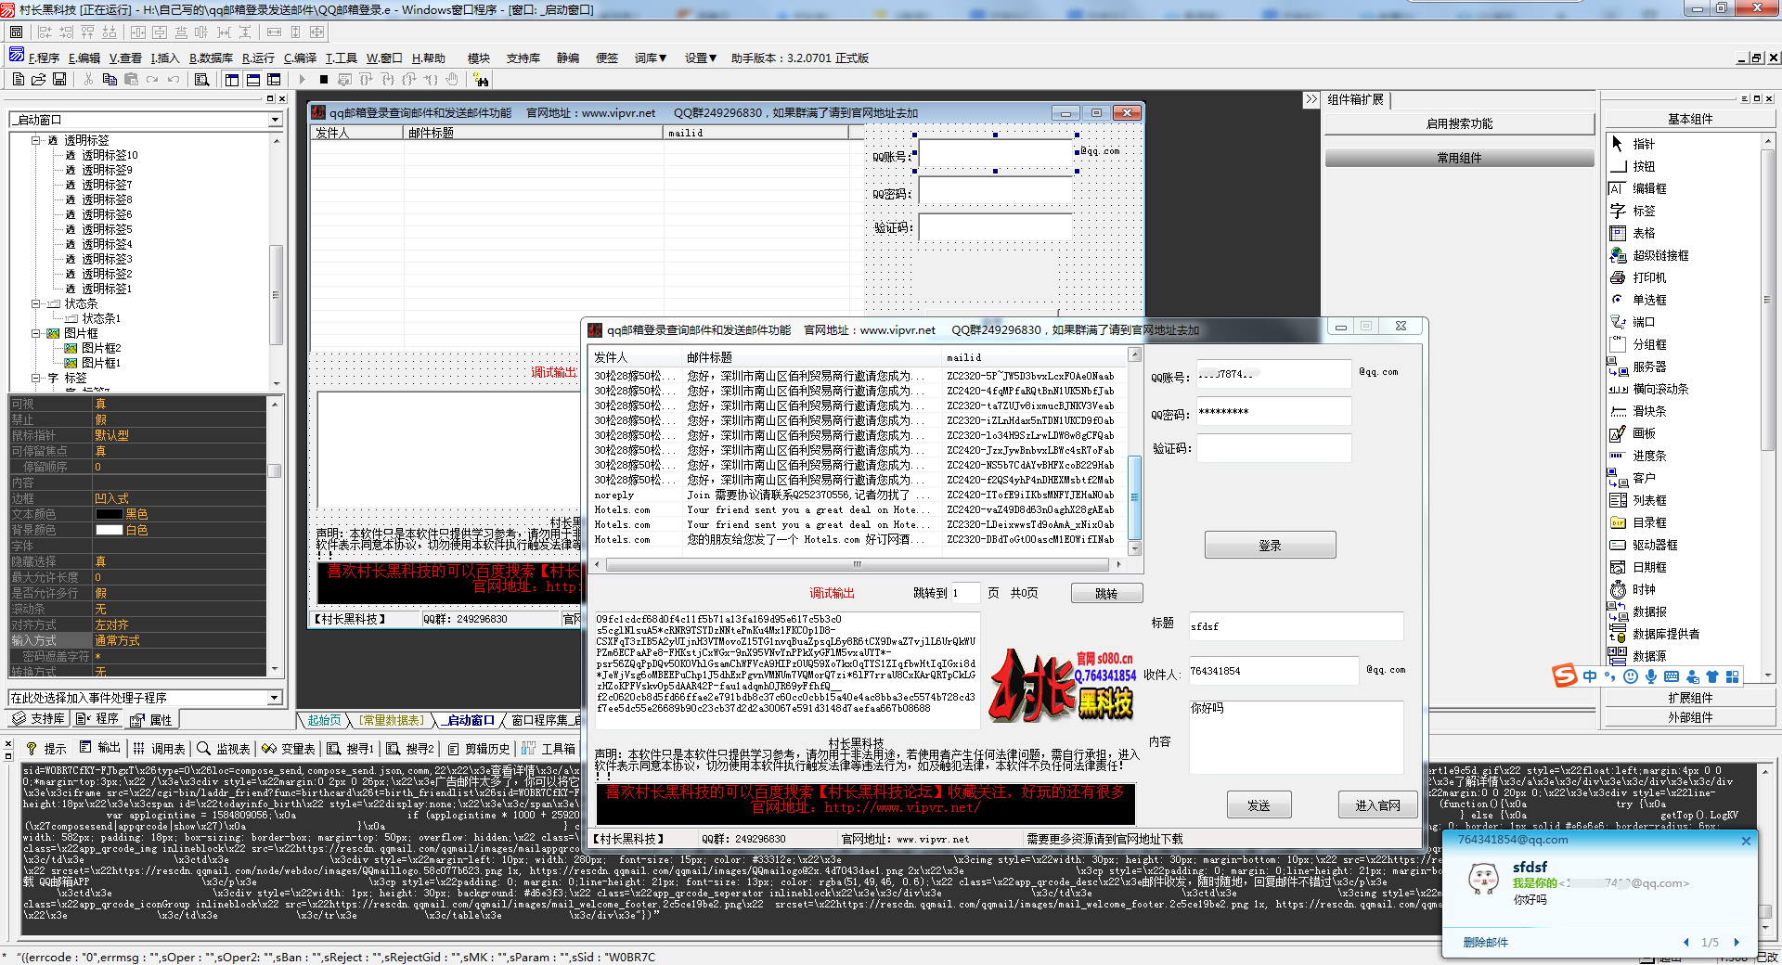The image size is (1782, 965).
Task: Click the binoculars help search icon
Action: coord(481,80)
